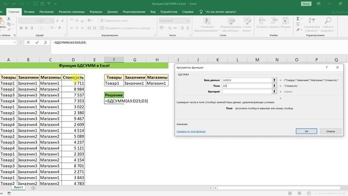
Task: Open Insert Function fx icon
Action: tap(45, 42)
